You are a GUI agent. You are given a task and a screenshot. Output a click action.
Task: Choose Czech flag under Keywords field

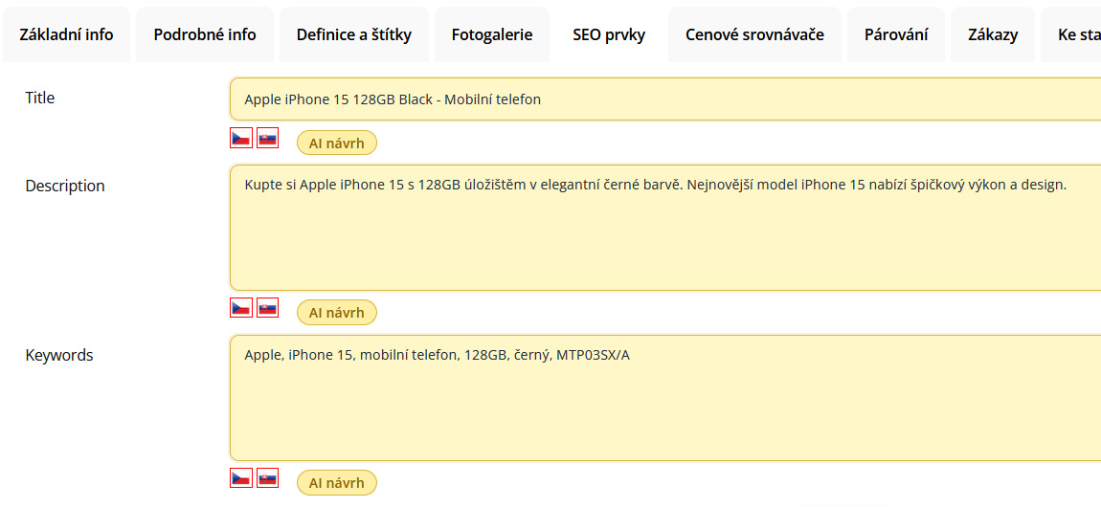point(241,477)
